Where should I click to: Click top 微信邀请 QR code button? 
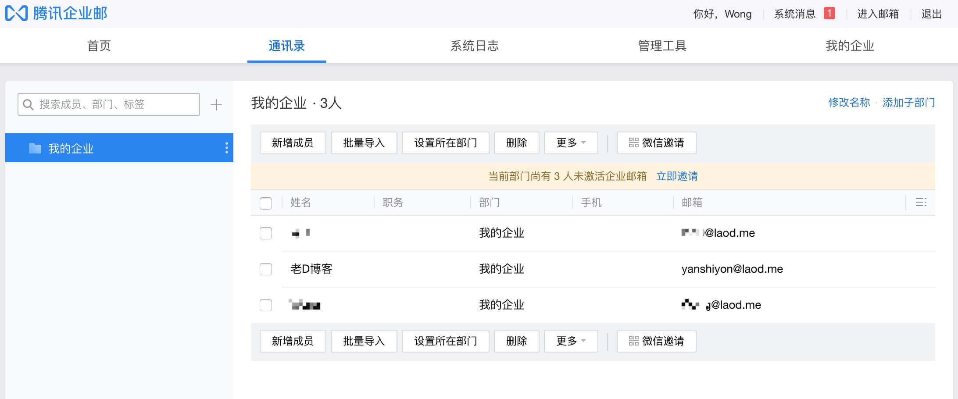click(x=656, y=143)
